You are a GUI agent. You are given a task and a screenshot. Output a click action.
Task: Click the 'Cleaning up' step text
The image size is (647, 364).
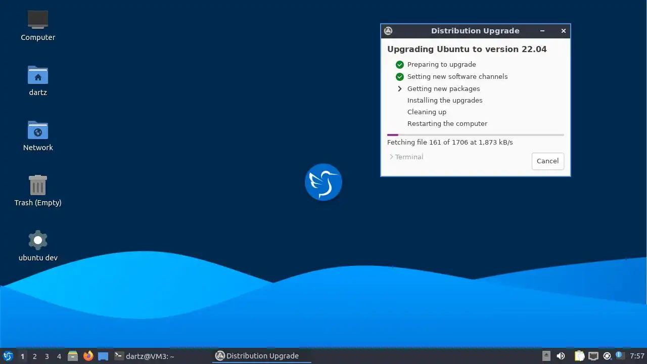(427, 112)
